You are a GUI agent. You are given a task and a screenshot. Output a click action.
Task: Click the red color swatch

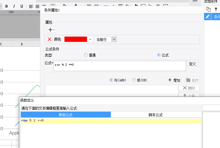point(76,39)
